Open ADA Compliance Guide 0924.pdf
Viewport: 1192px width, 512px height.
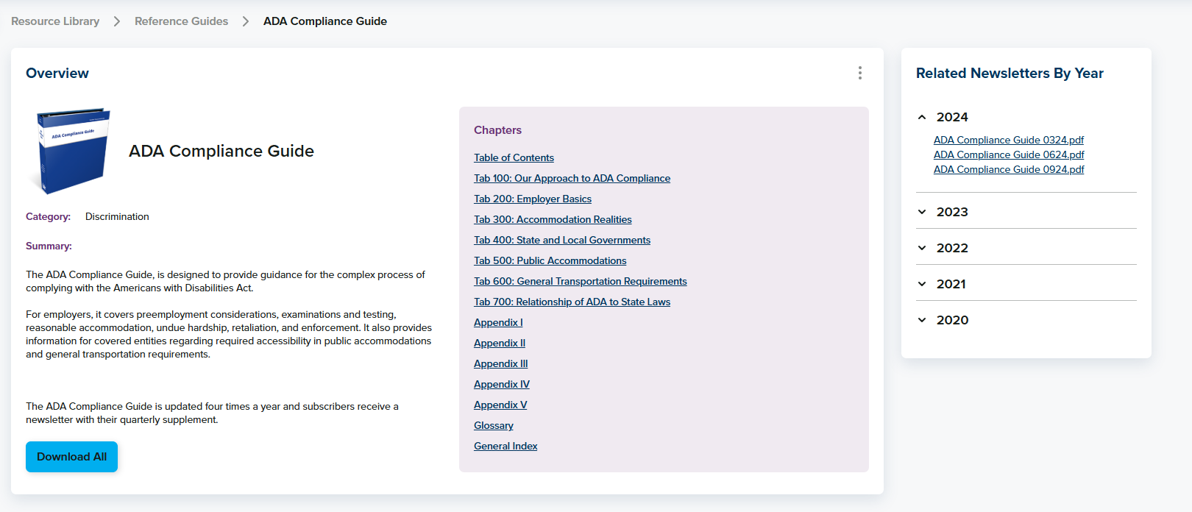[1009, 169]
